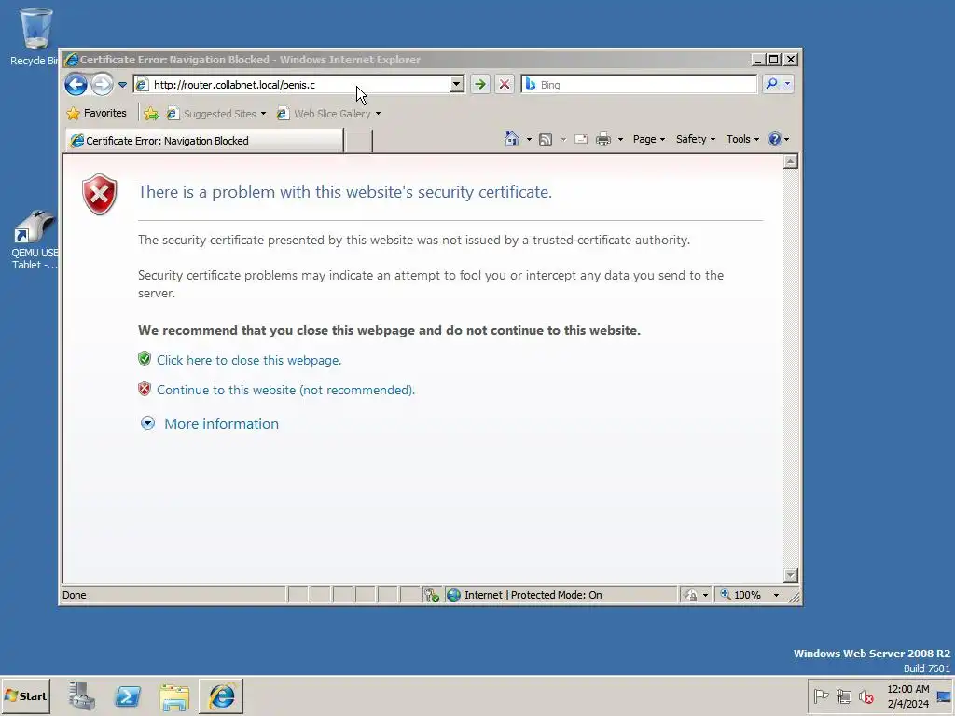
Task: Open the search provider dropdown arrow
Action: (787, 84)
